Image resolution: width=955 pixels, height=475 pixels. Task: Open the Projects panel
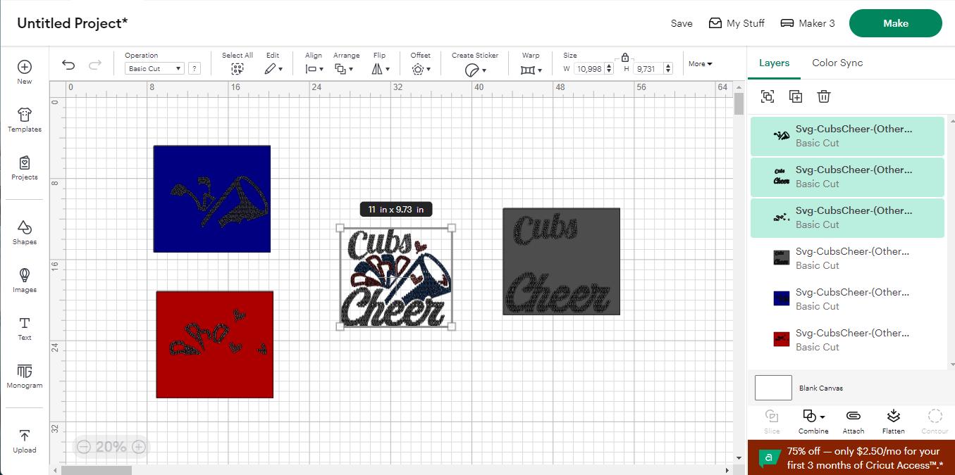click(25, 168)
